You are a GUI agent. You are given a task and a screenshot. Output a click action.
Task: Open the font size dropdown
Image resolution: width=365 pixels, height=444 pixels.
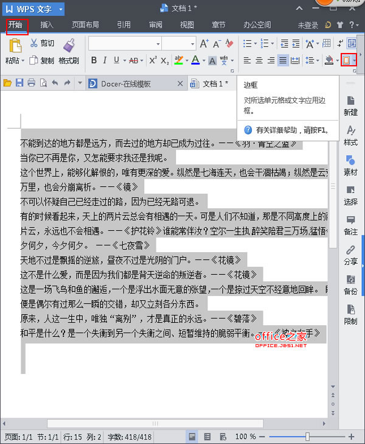[191, 43]
